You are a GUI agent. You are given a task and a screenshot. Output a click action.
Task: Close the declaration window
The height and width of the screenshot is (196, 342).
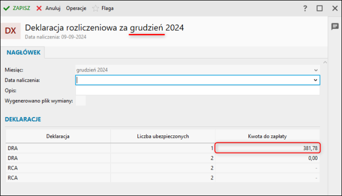coord(335,8)
